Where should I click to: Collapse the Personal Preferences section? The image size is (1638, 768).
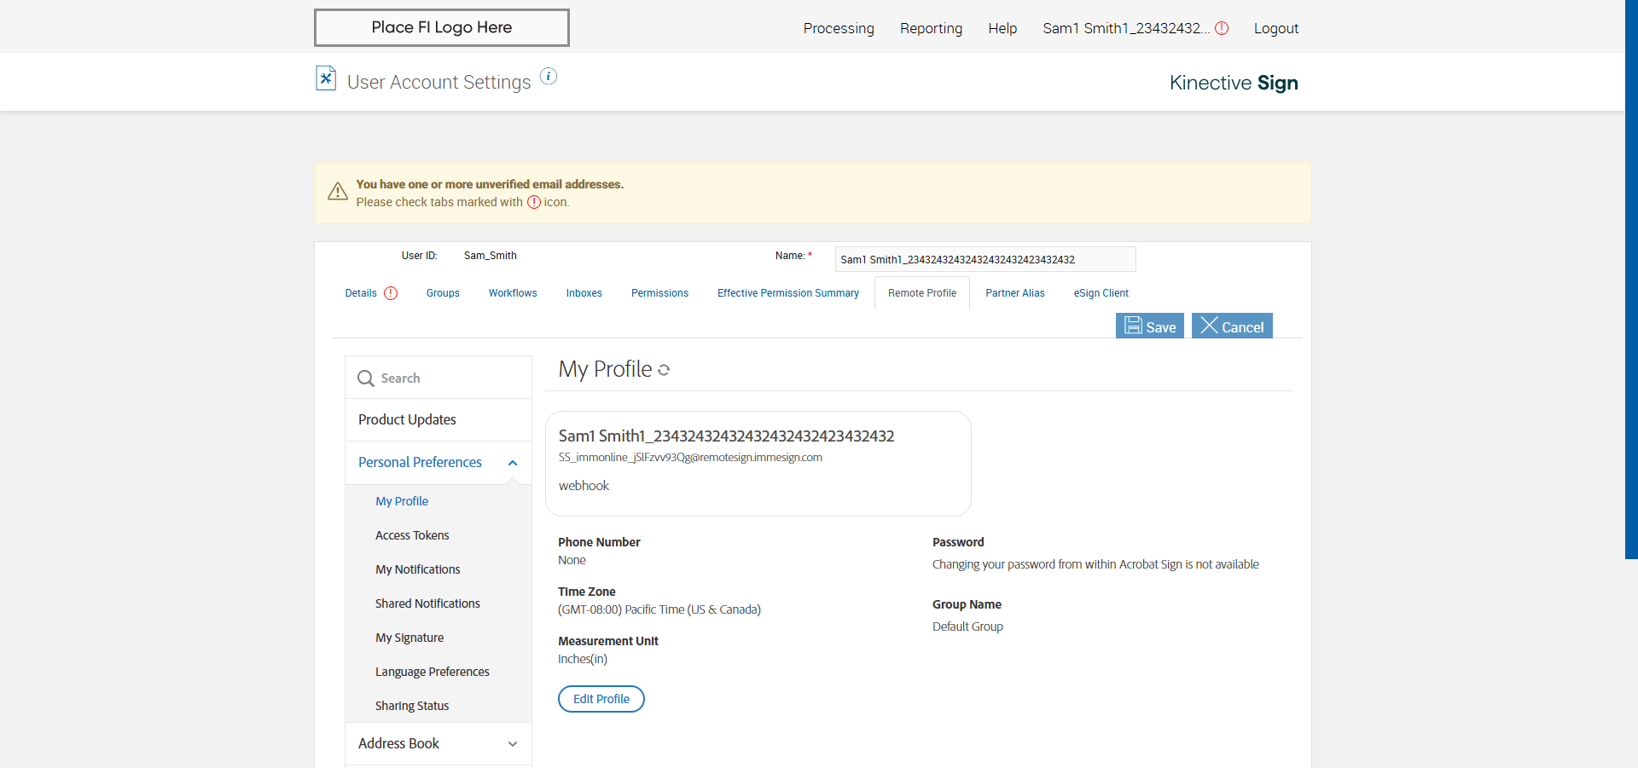(x=513, y=463)
